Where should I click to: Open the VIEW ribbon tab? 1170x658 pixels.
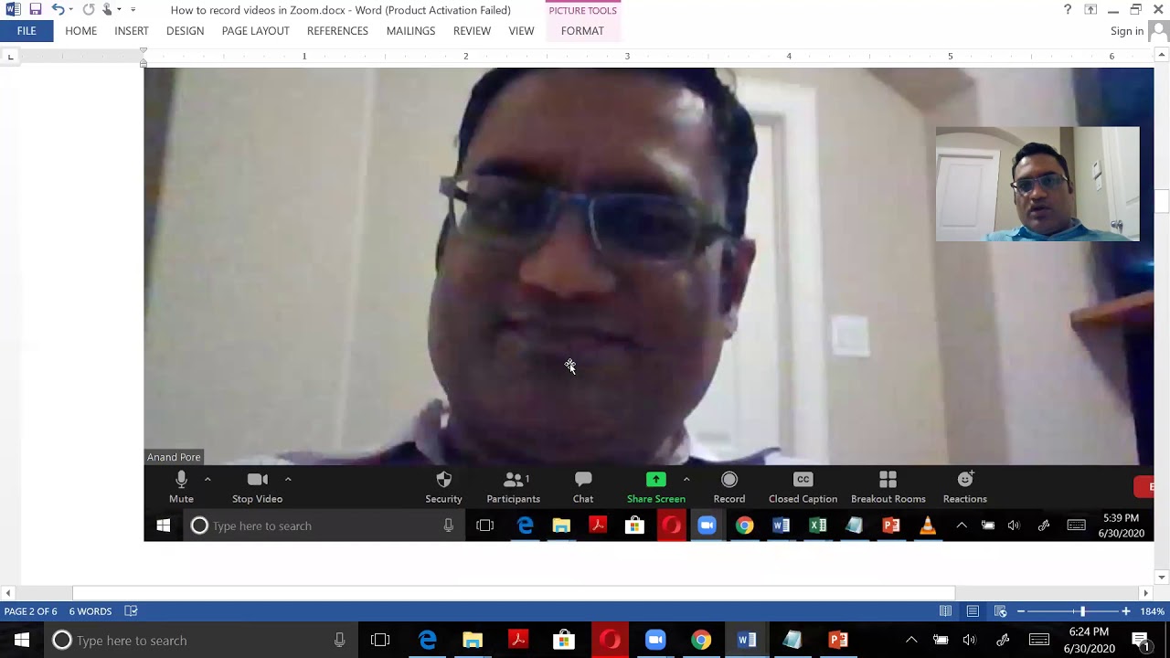[521, 31]
